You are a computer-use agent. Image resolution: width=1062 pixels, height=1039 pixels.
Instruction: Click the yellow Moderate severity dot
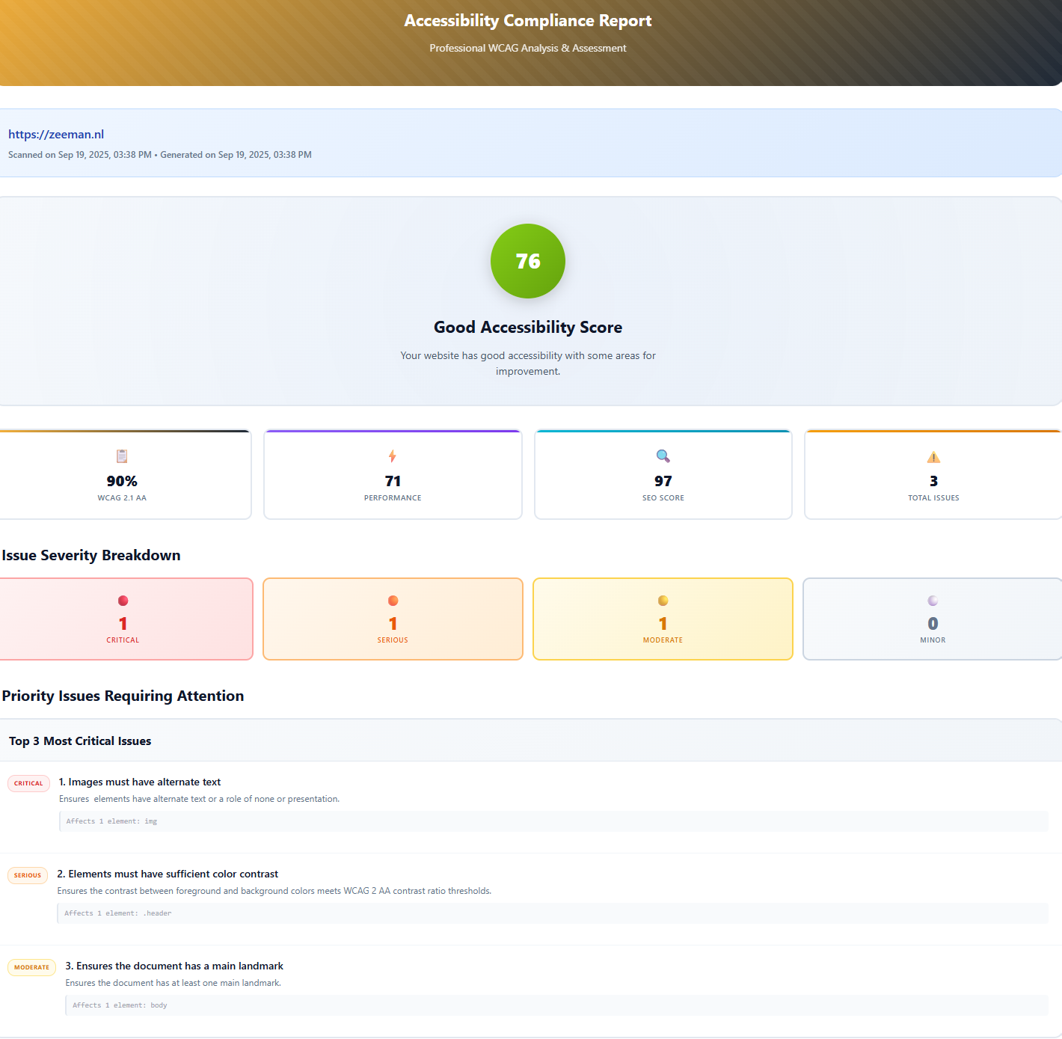click(x=663, y=601)
